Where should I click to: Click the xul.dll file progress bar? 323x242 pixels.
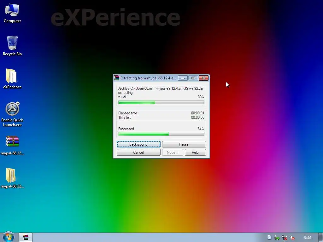point(161,102)
